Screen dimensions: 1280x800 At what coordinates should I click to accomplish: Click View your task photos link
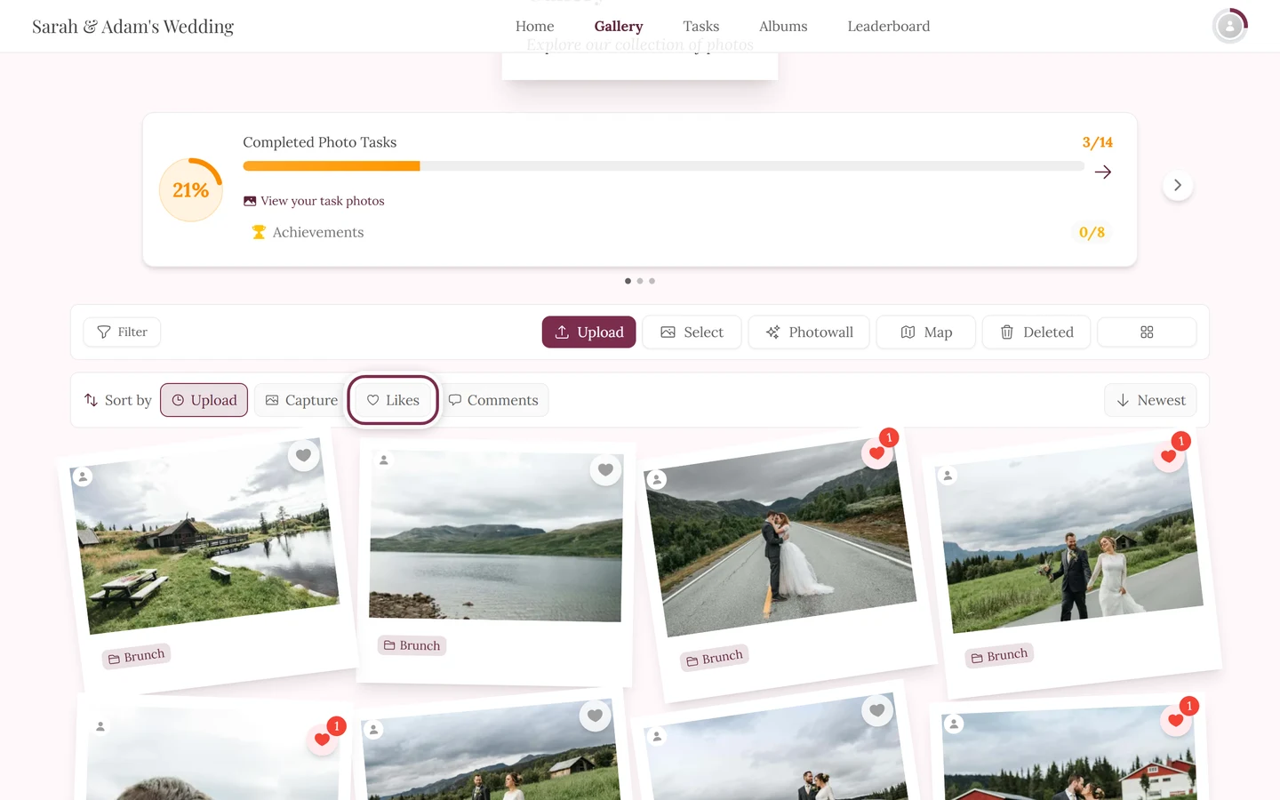click(314, 201)
